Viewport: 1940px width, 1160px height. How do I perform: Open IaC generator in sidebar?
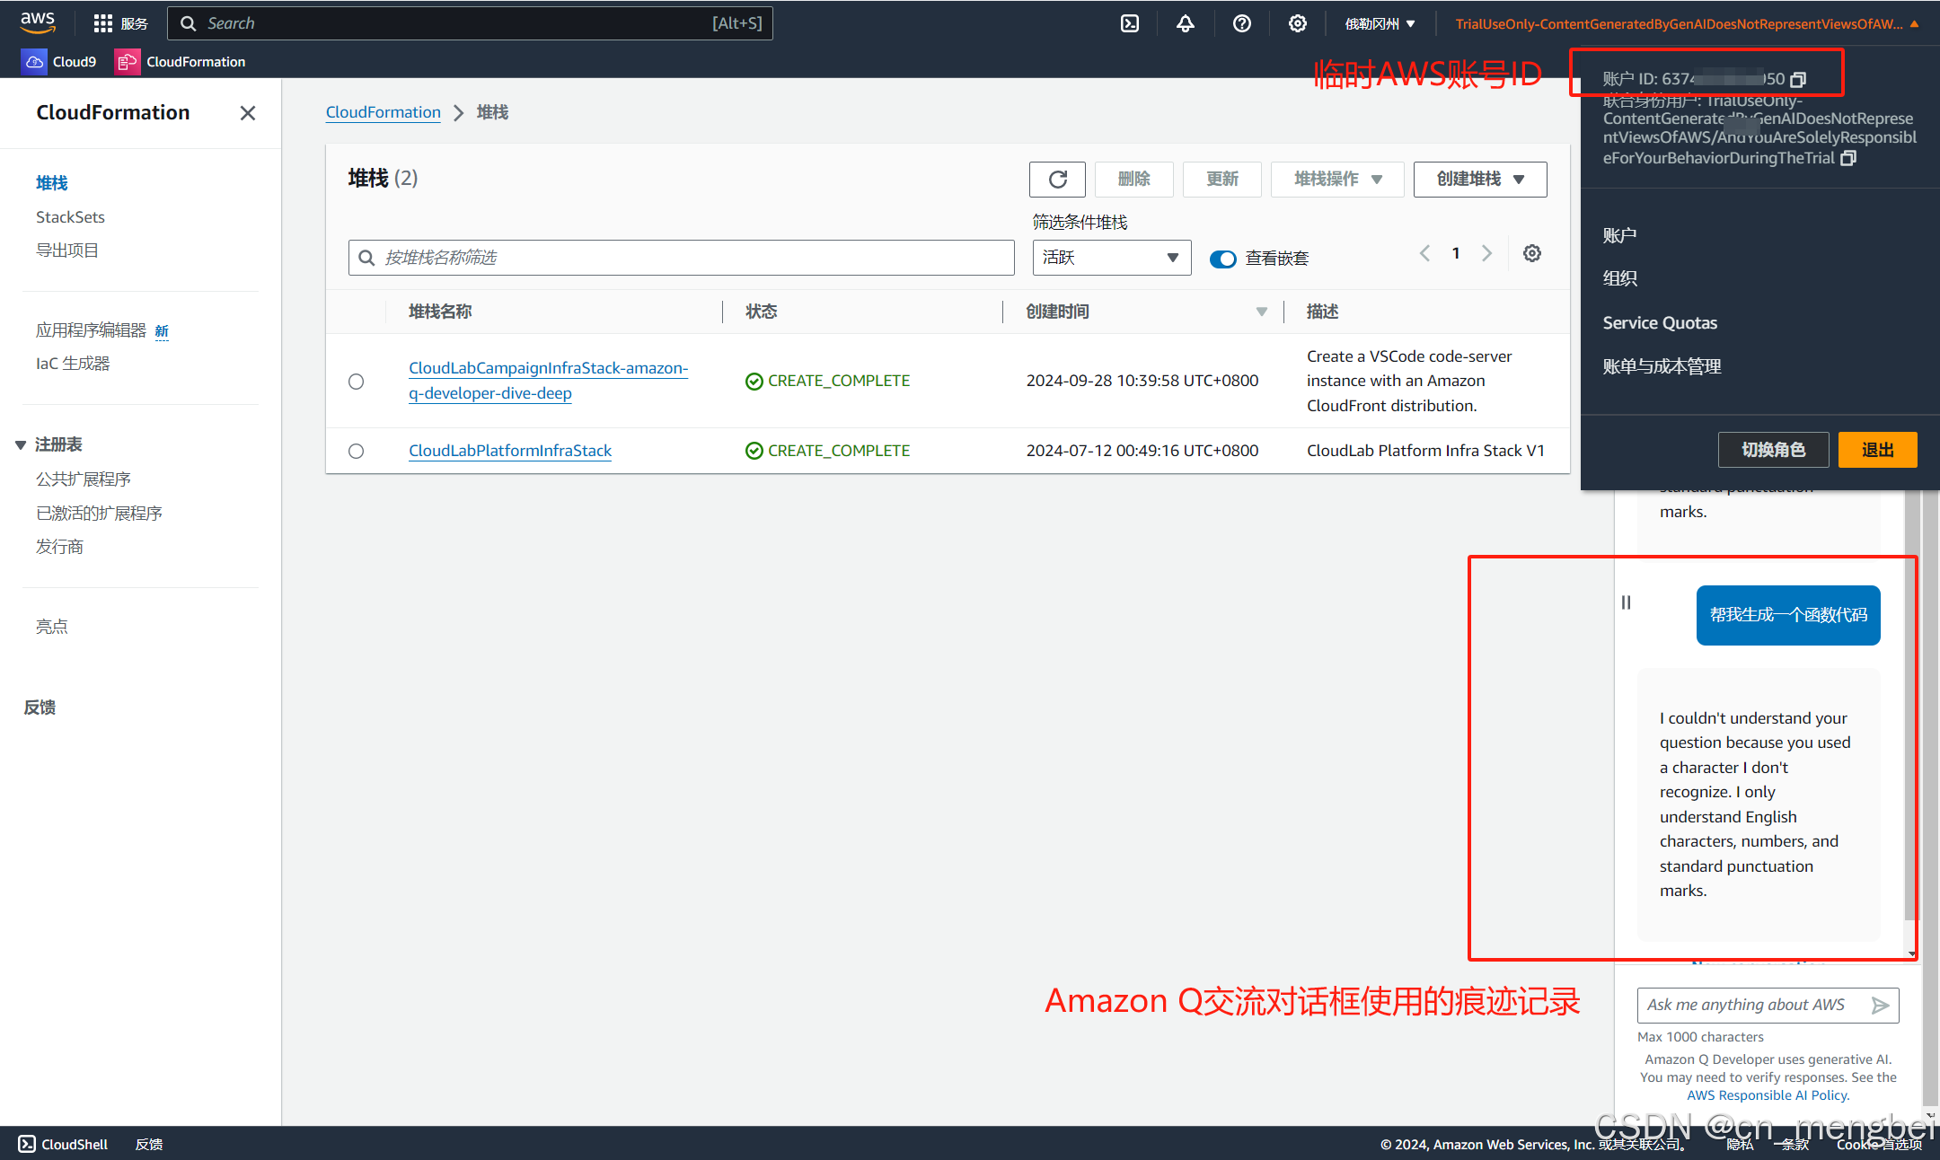(73, 364)
